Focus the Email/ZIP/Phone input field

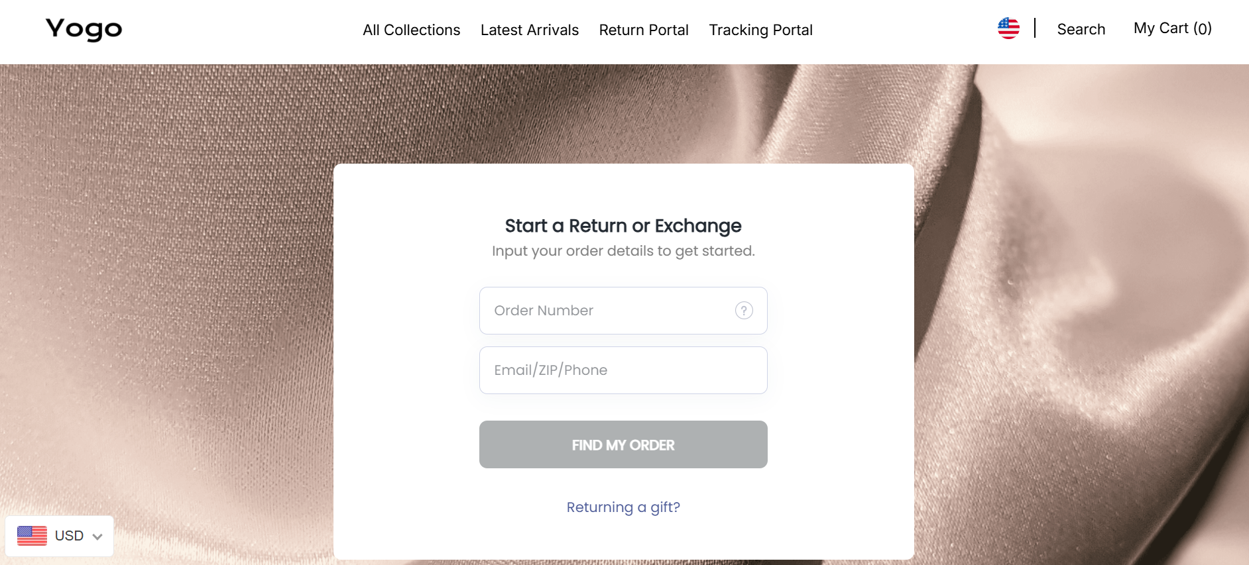coord(623,370)
